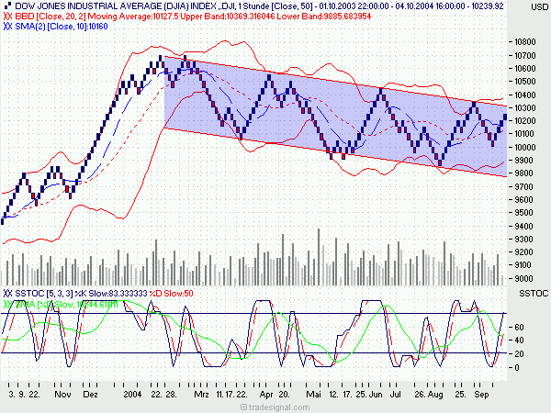Click the 9300 price axis label
The width and height of the screenshot is (551, 413).
(x=523, y=240)
